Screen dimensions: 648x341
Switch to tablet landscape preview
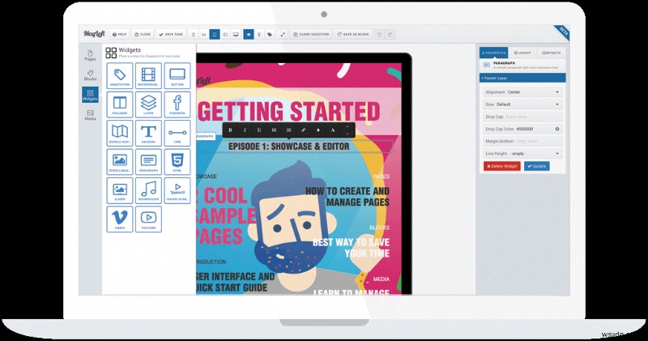[x=225, y=34]
